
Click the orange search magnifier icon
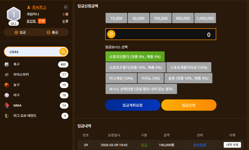tap(63, 52)
